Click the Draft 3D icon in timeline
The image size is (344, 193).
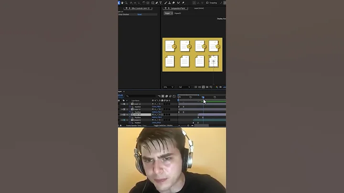(x=163, y=96)
